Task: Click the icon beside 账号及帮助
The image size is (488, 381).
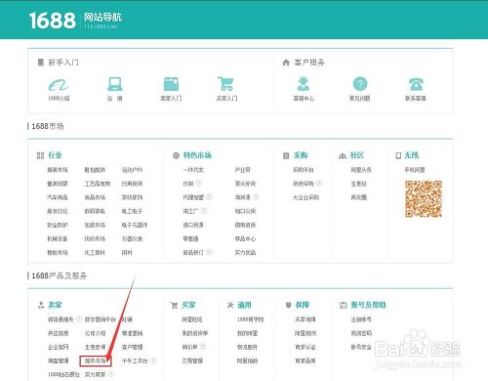Action: click(x=344, y=305)
